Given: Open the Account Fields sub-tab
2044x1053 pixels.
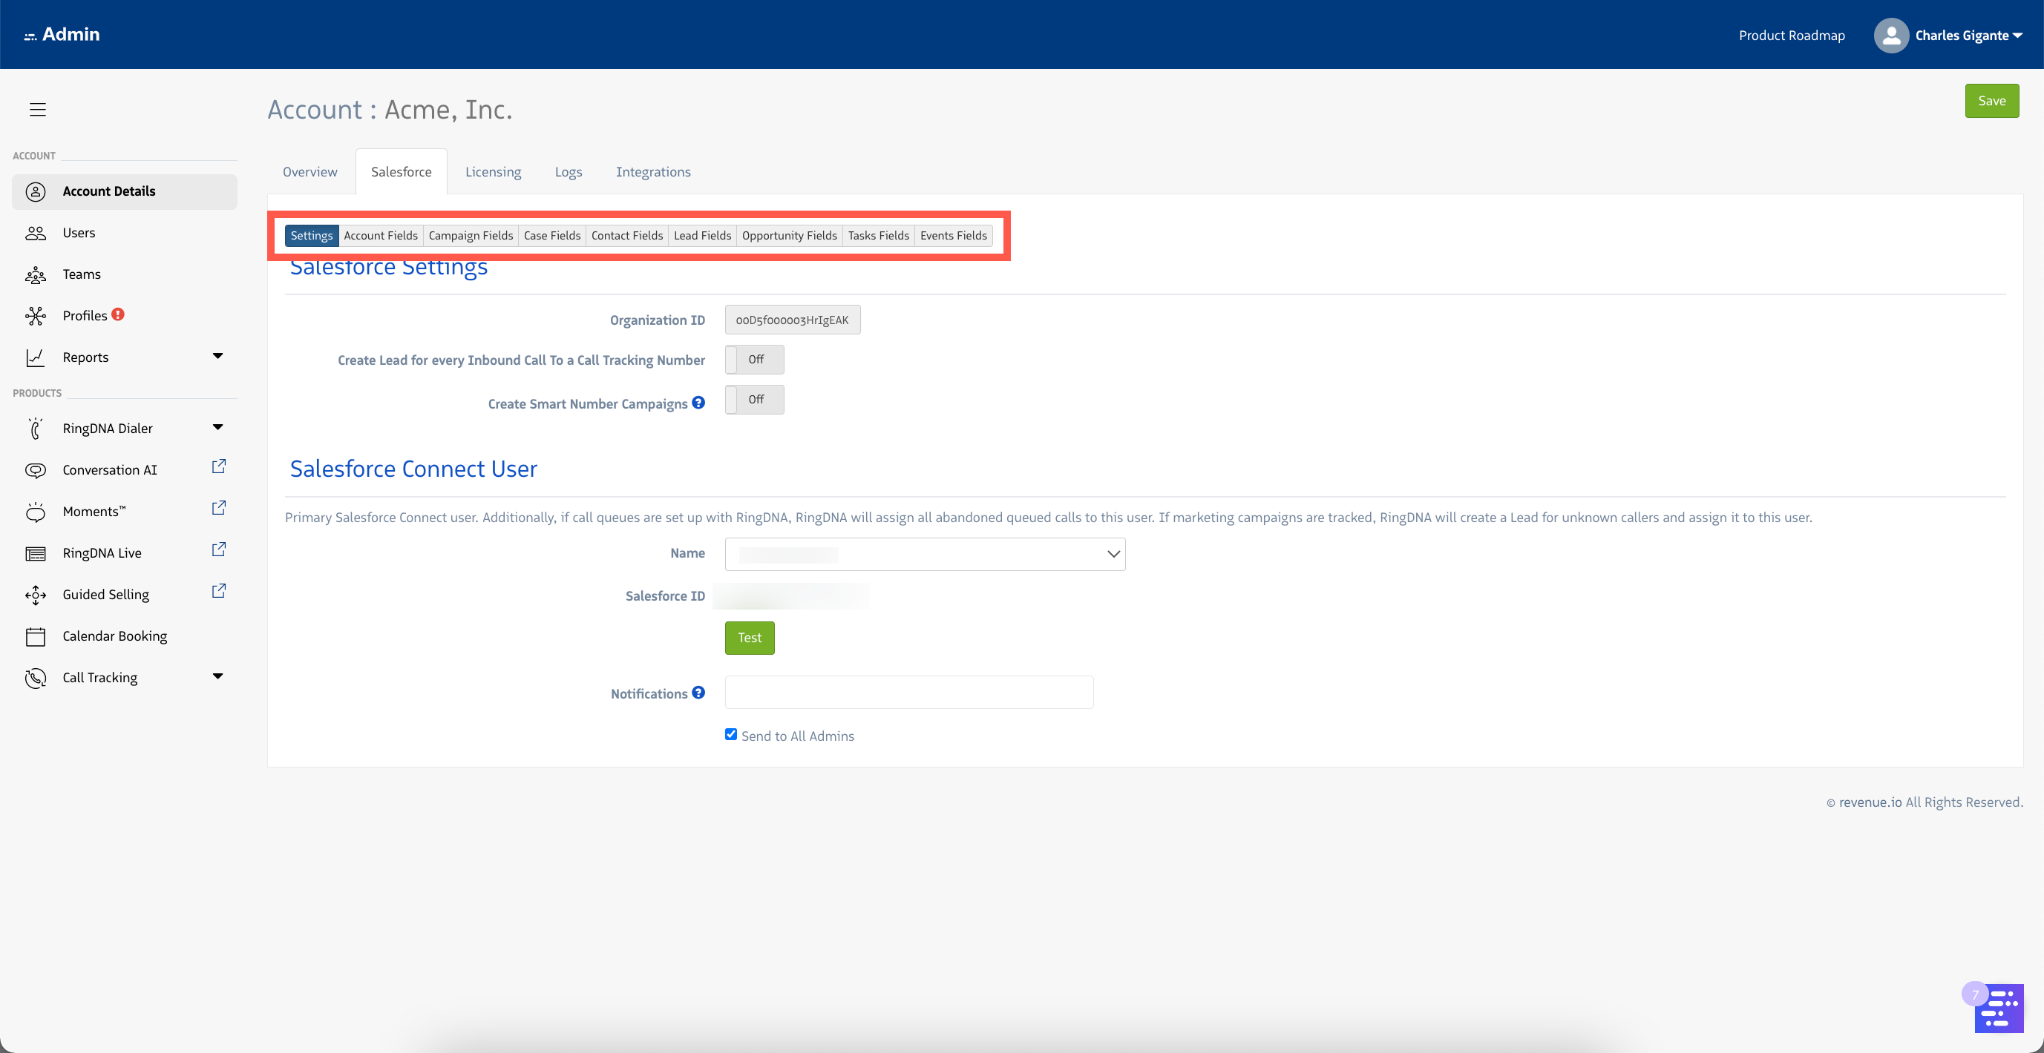Looking at the screenshot, I should pos(381,236).
